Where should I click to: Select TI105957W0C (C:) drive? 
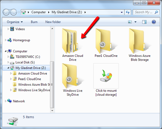pos(28,57)
